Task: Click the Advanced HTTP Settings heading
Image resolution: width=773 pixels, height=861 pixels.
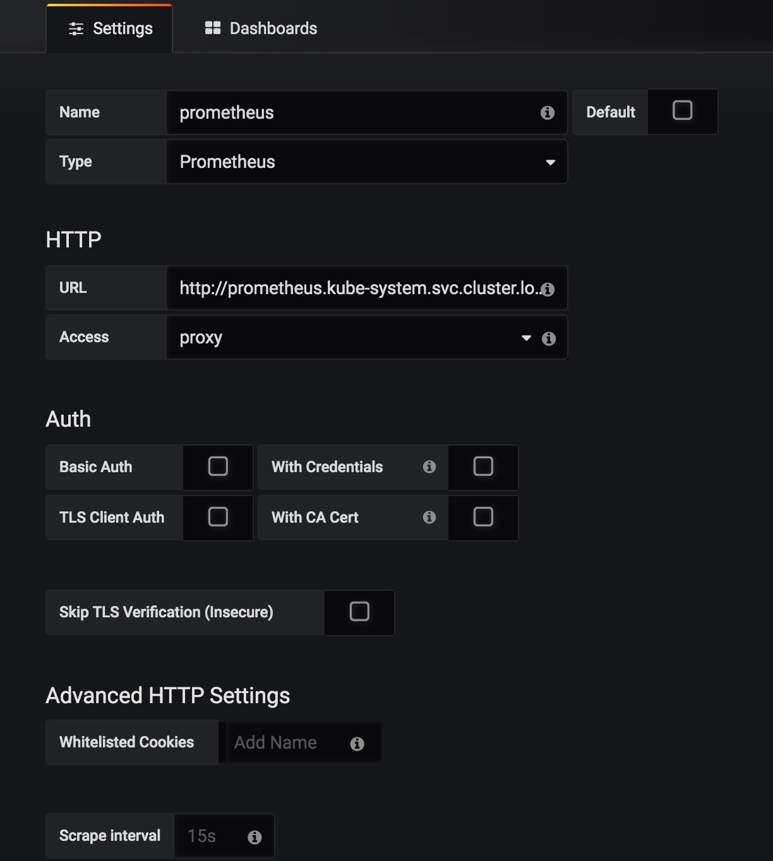Action: [x=168, y=696]
